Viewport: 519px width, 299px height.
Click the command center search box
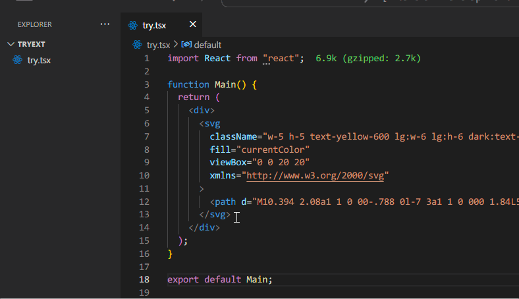pyautogui.click(x=369, y=3)
